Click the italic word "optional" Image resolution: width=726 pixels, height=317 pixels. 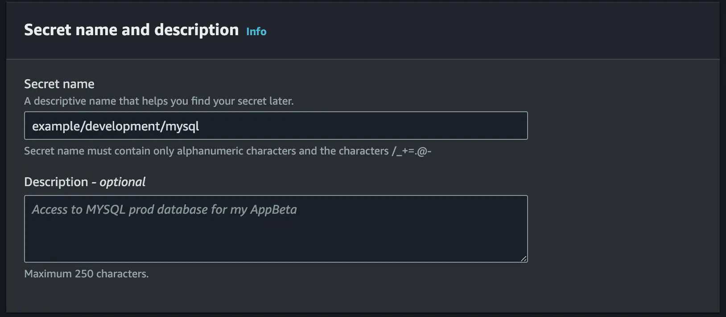click(x=122, y=182)
